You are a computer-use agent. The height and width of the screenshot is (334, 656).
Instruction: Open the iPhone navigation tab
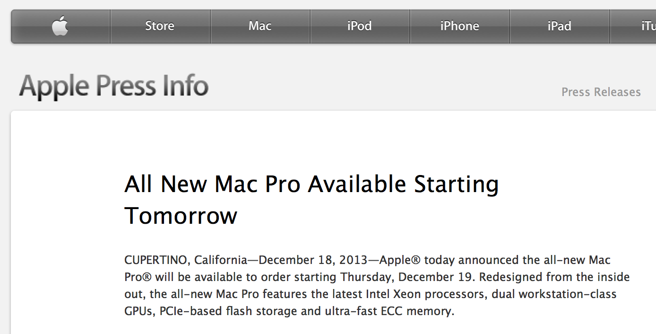click(459, 26)
